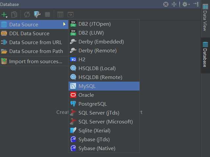Screen dimensions: 210x157
Task: Choose Oracle data source
Action: point(104,95)
